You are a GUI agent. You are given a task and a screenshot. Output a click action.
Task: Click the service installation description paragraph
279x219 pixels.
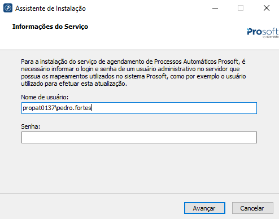(x=133, y=73)
